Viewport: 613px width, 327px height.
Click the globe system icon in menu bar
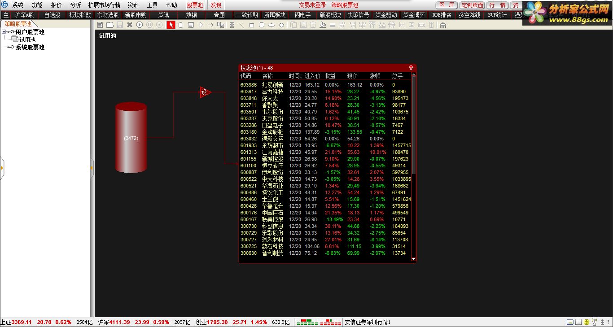click(x=5, y=5)
